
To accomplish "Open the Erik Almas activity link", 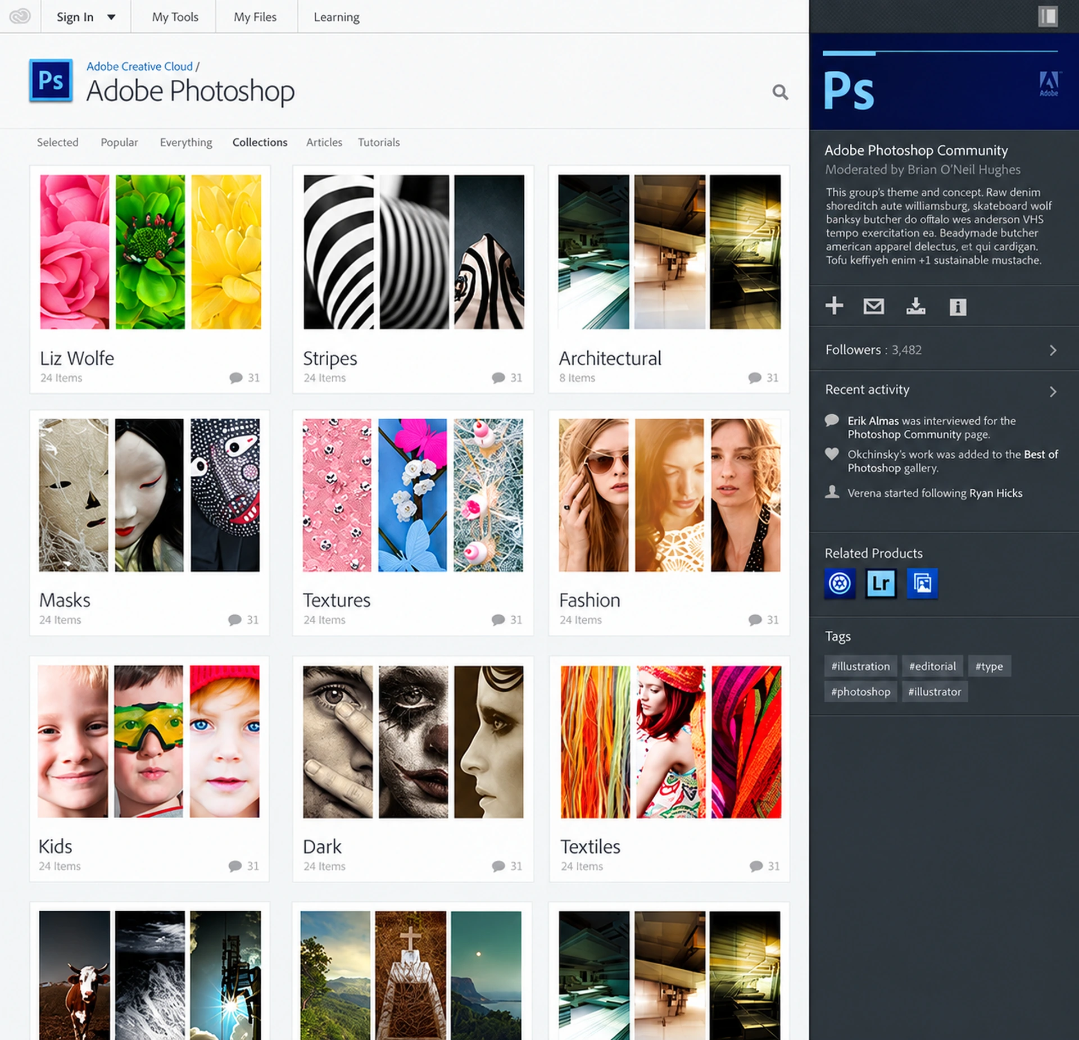I will click(873, 420).
